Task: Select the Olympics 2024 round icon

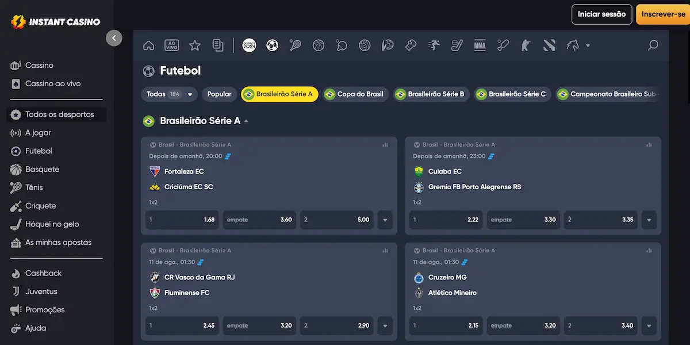Action: coord(249,45)
